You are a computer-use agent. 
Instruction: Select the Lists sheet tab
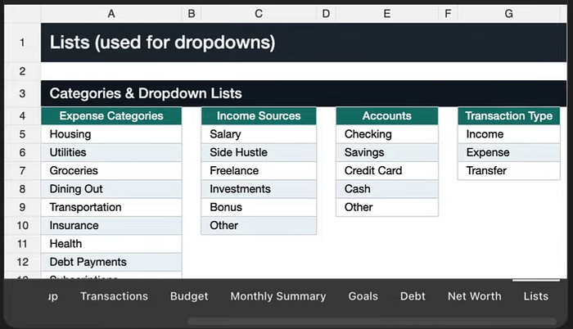point(535,296)
